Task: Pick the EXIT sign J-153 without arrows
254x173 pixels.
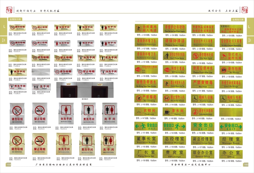Action: point(202,126)
